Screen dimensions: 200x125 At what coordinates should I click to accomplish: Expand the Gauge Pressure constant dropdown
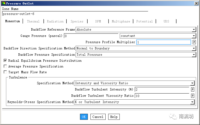(193, 36)
